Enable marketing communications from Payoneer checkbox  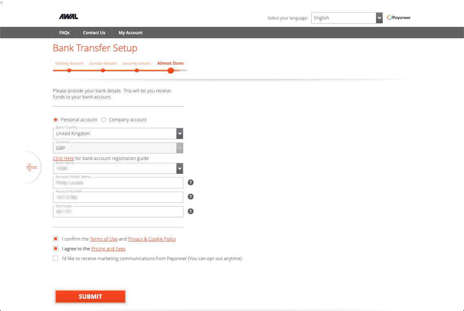point(56,258)
